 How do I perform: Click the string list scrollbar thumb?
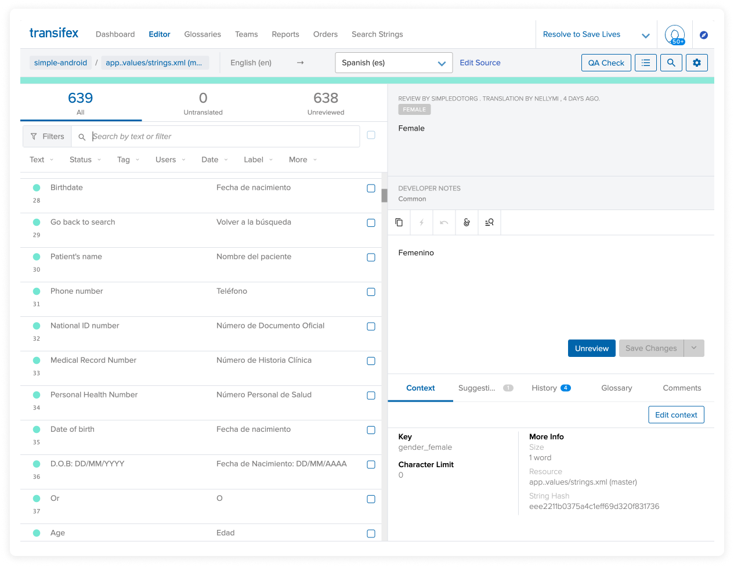(x=384, y=195)
